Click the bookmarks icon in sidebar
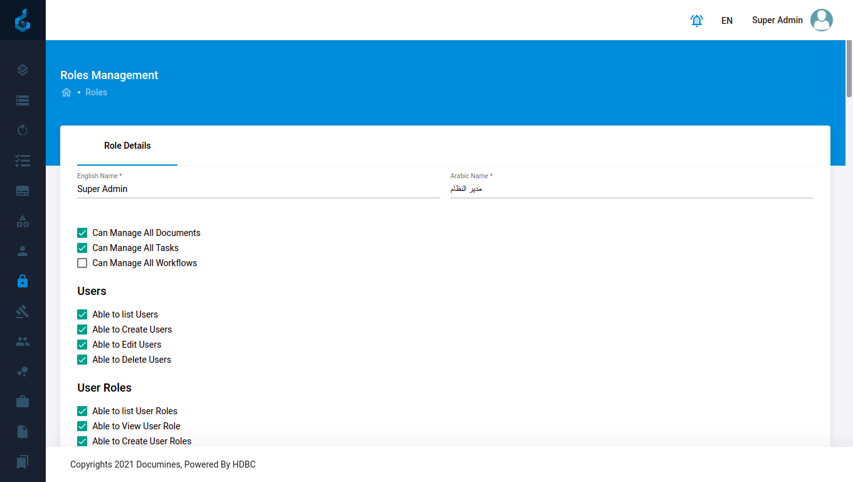 (x=23, y=462)
